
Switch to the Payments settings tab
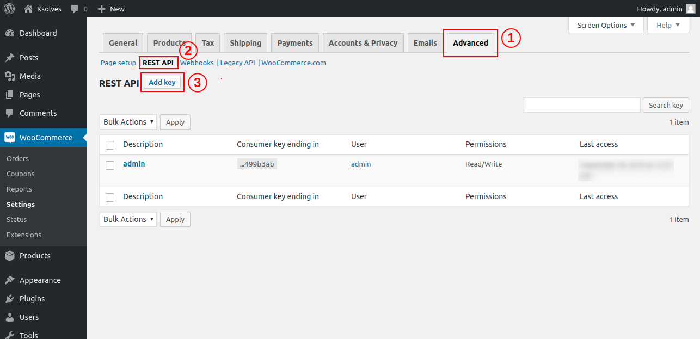[x=295, y=43]
